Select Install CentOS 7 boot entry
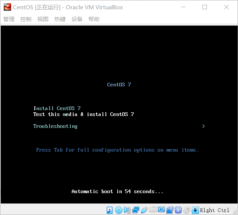Viewport: 238px width, 215px height. point(57,108)
